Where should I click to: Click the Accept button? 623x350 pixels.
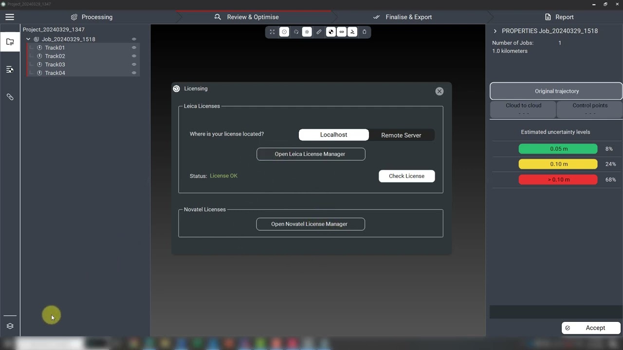[591, 328]
